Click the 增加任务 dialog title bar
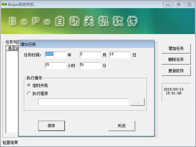 pos(87,45)
